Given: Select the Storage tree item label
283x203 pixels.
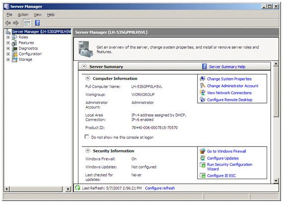Looking at the screenshot, I should [x=25, y=59].
